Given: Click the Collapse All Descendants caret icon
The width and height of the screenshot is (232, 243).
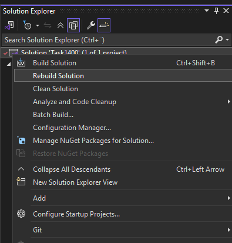Looking at the screenshot, I should click(21, 169).
